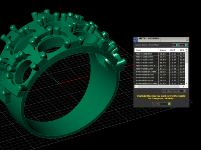Select the Yellow Gold:10KY row
201x150 pixels.
click(x=160, y=57)
